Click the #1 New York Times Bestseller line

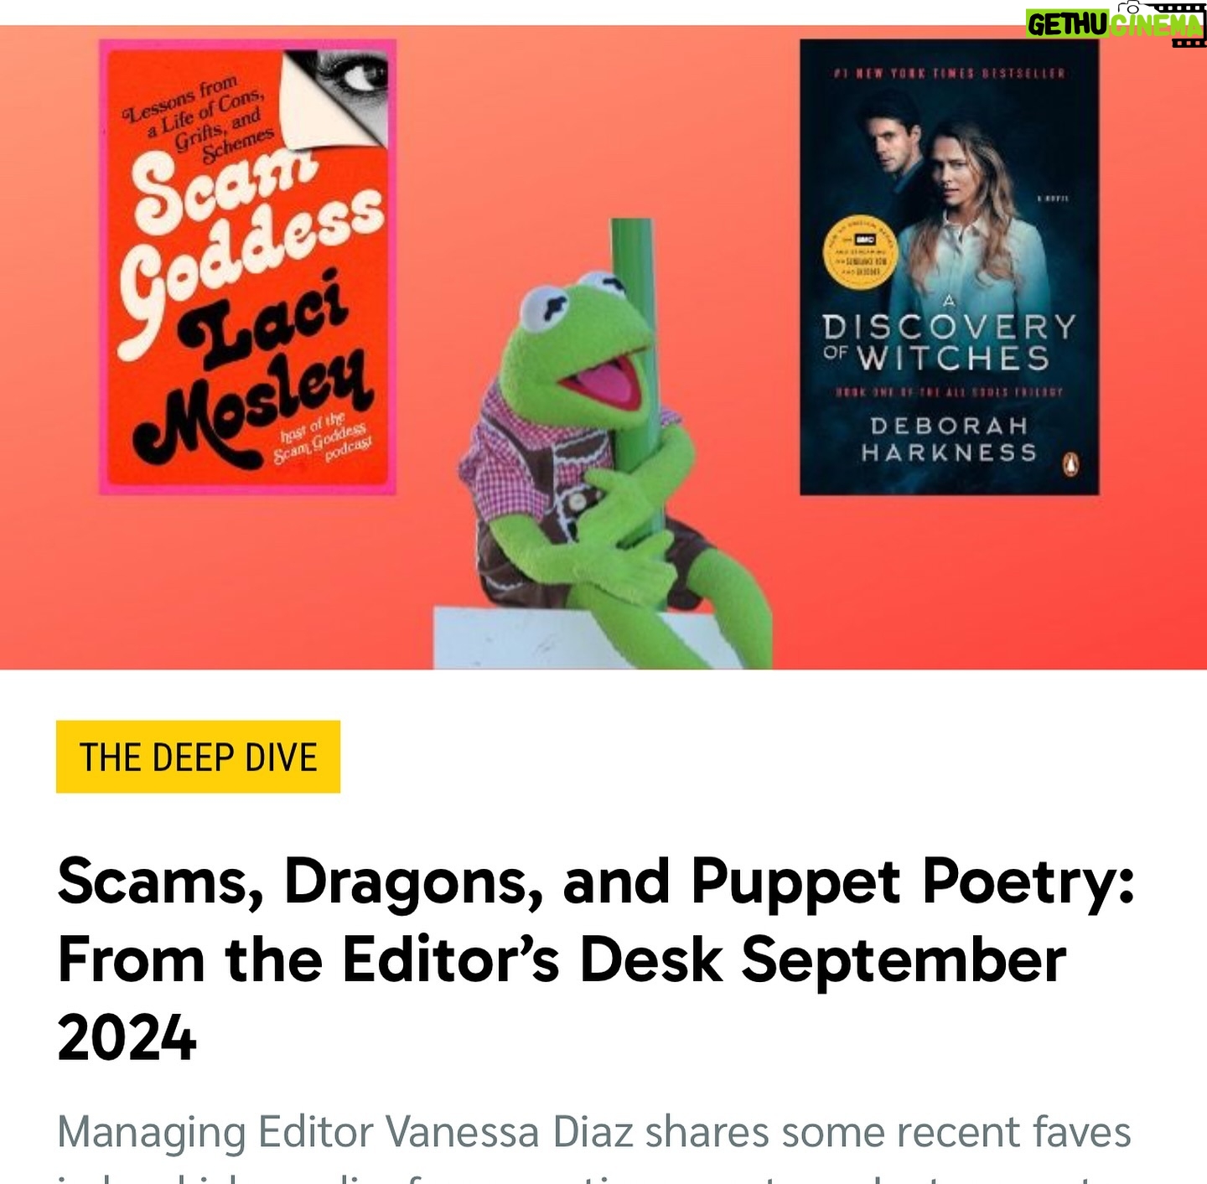click(x=949, y=74)
